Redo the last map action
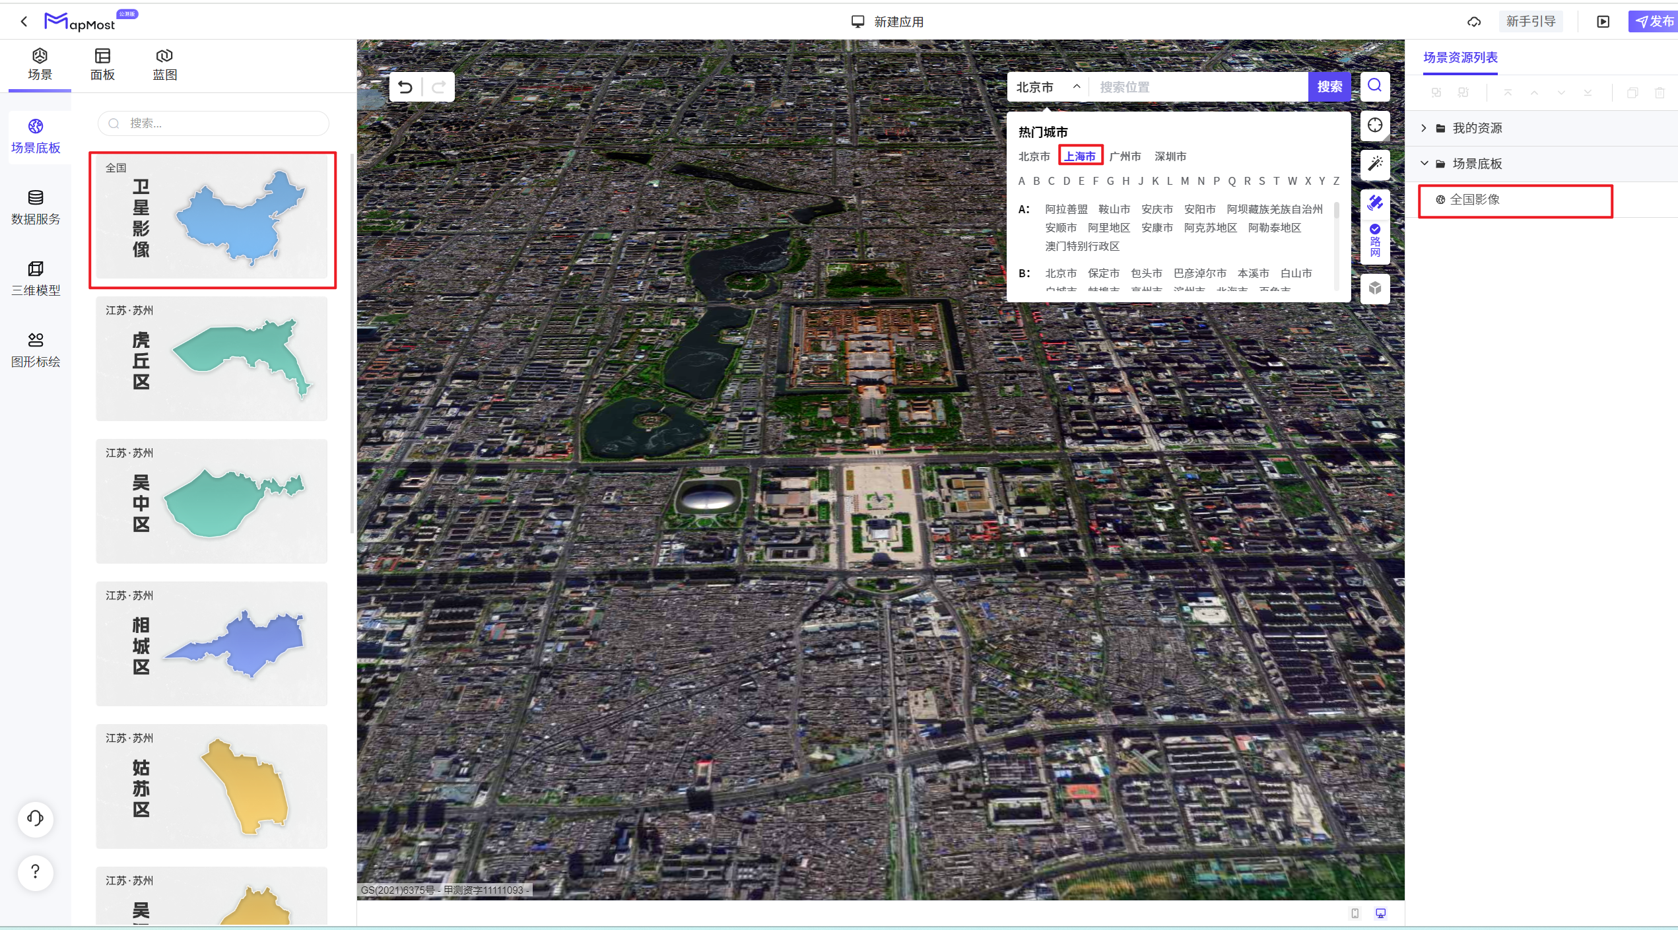This screenshot has width=1678, height=930. click(x=438, y=87)
